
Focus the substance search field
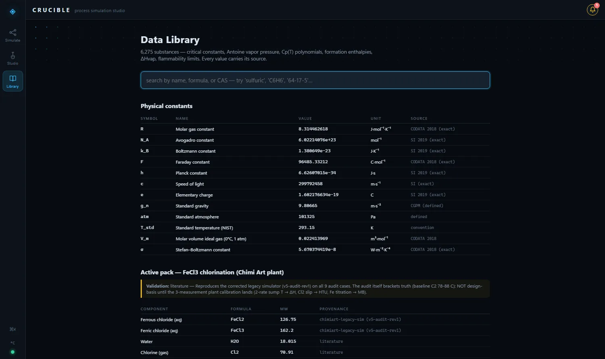315,80
